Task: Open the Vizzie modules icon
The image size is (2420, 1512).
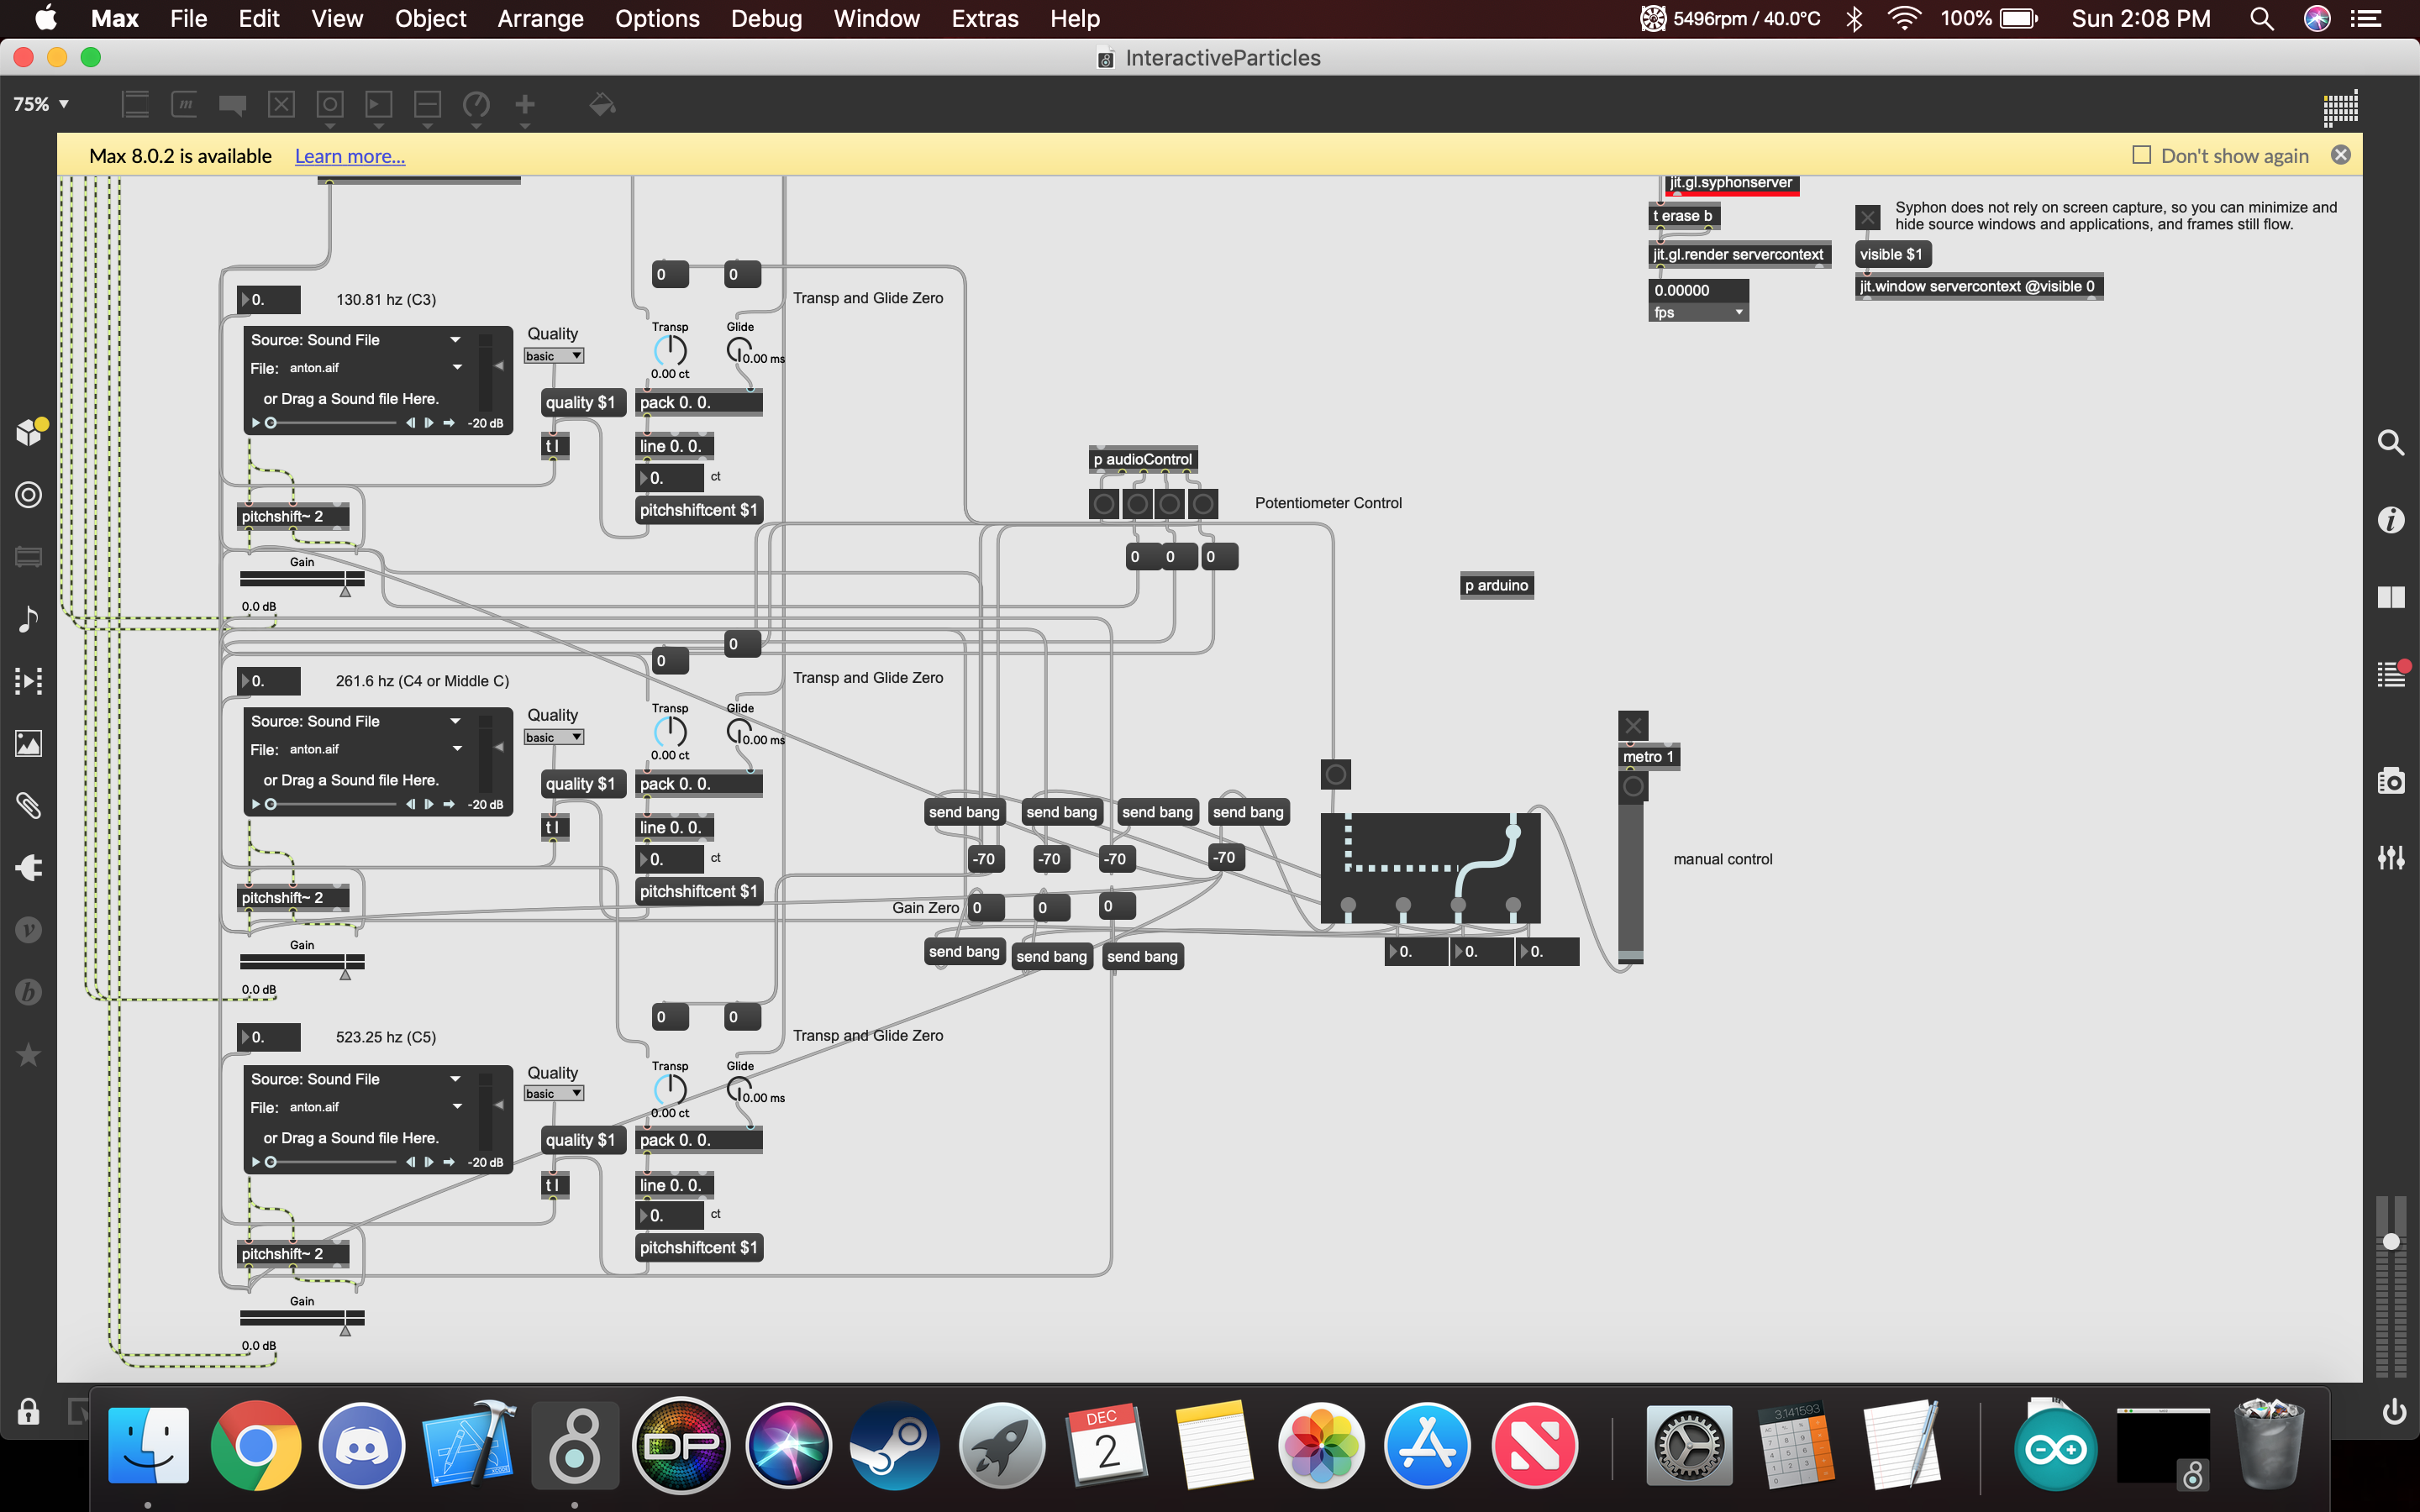Action: coord(28,929)
